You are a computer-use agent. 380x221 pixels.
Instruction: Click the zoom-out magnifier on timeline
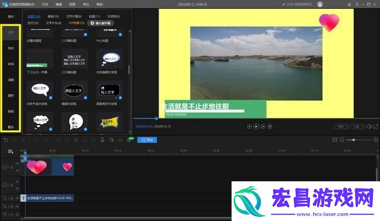[x=342, y=140]
